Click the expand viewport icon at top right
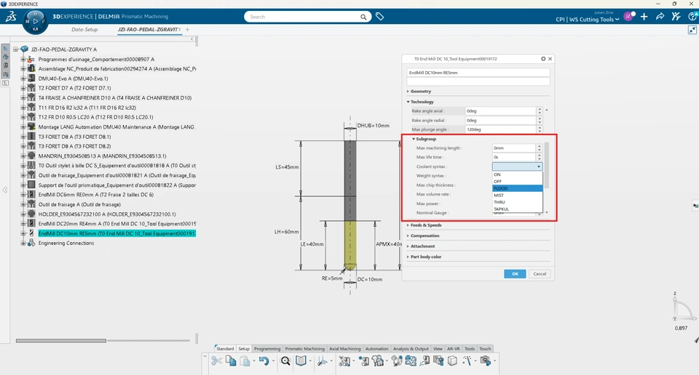This screenshot has width=699, height=375. [x=692, y=30]
